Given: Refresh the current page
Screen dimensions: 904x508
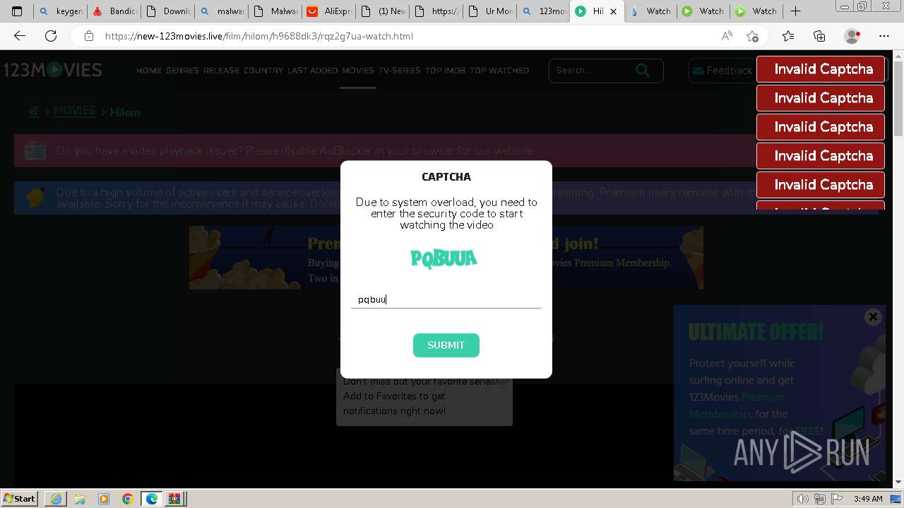Looking at the screenshot, I should 51,36.
